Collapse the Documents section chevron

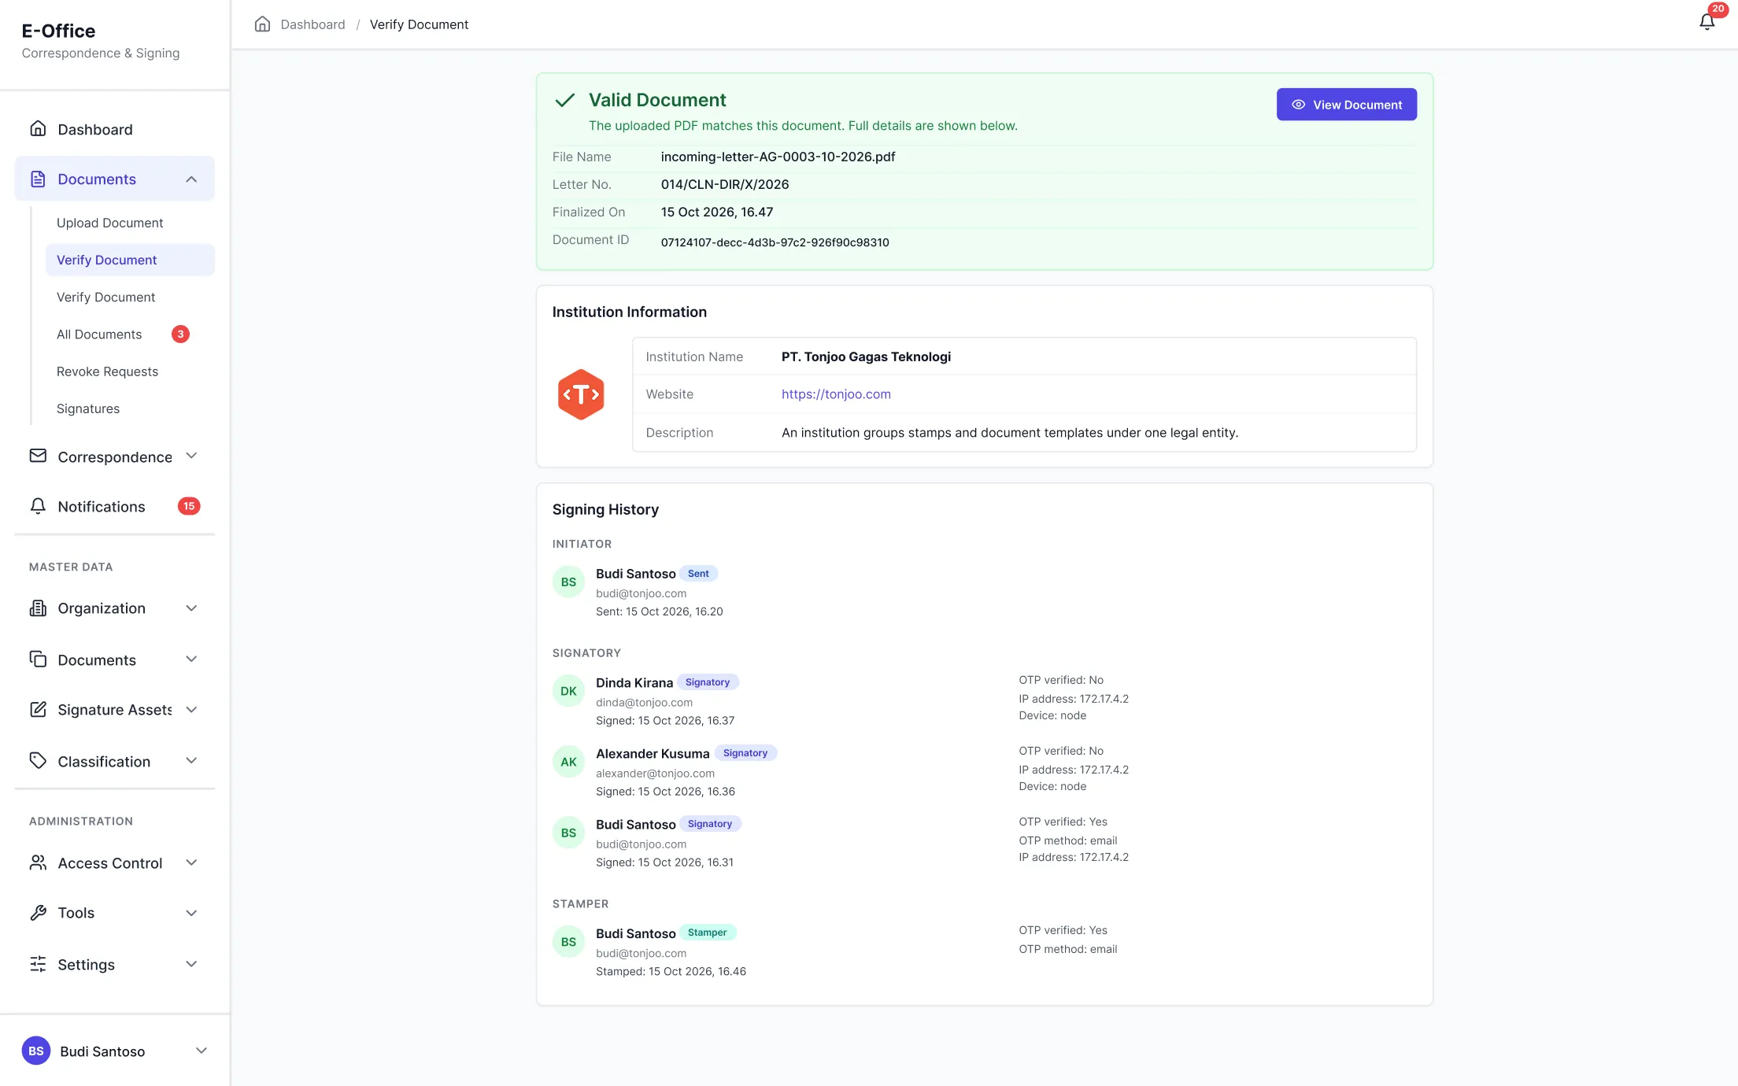tap(191, 179)
